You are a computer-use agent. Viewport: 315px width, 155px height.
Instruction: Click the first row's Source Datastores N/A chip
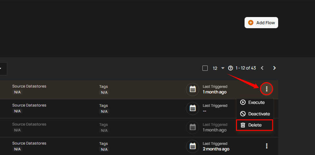click(x=17, y=92)
